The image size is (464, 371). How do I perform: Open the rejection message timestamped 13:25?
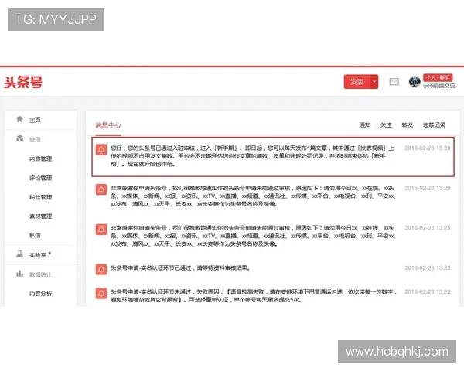click(x=254, y=236)
